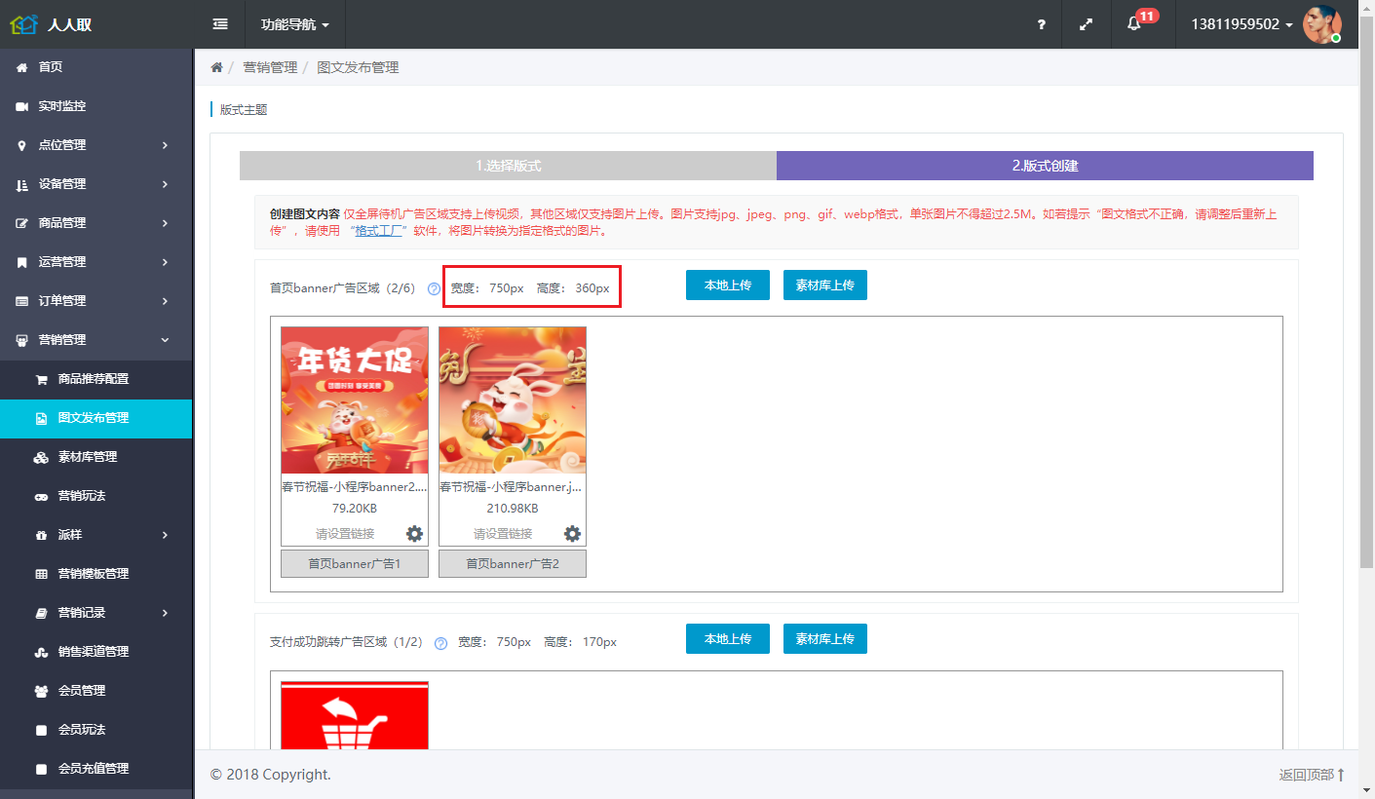Click the 首页banner广告2 slot button

(513, 564)
